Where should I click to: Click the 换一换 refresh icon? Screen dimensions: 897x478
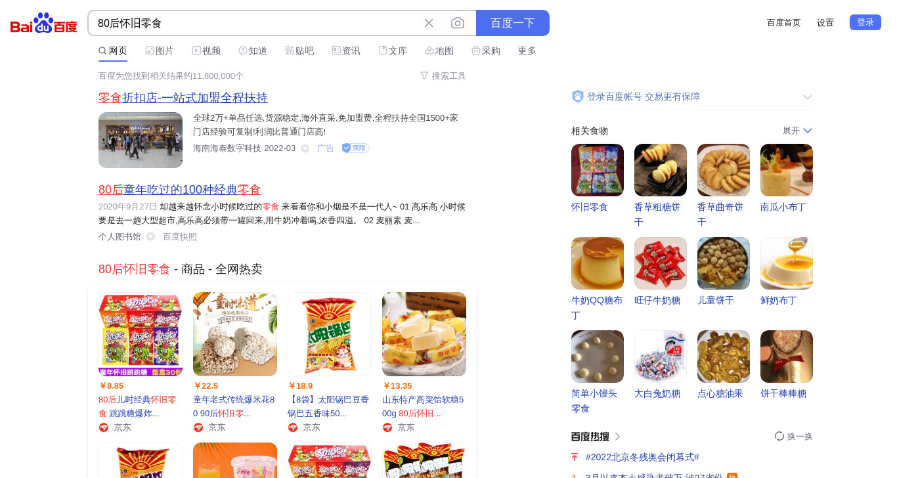point(779,436)
